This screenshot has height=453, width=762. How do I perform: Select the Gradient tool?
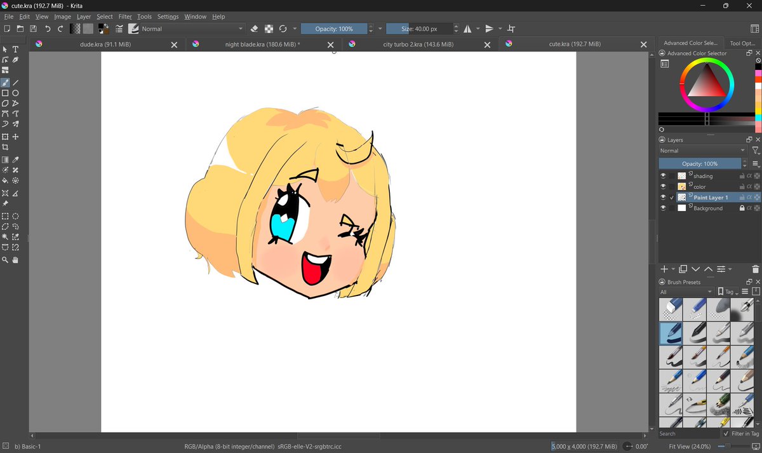point(5,160)
